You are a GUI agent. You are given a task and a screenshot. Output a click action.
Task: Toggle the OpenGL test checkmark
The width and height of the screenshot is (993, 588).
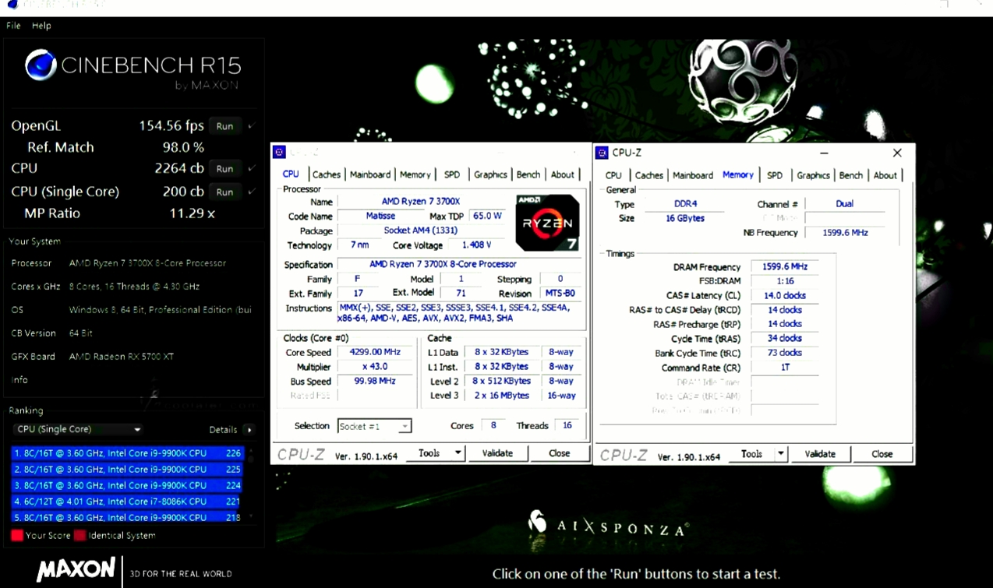pos(251,126)
